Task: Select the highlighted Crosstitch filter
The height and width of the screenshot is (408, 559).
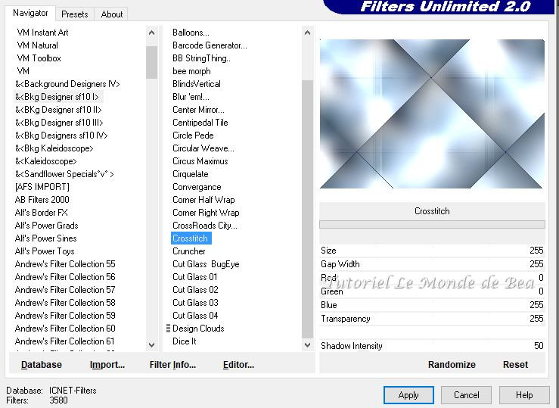Action: 191,238
